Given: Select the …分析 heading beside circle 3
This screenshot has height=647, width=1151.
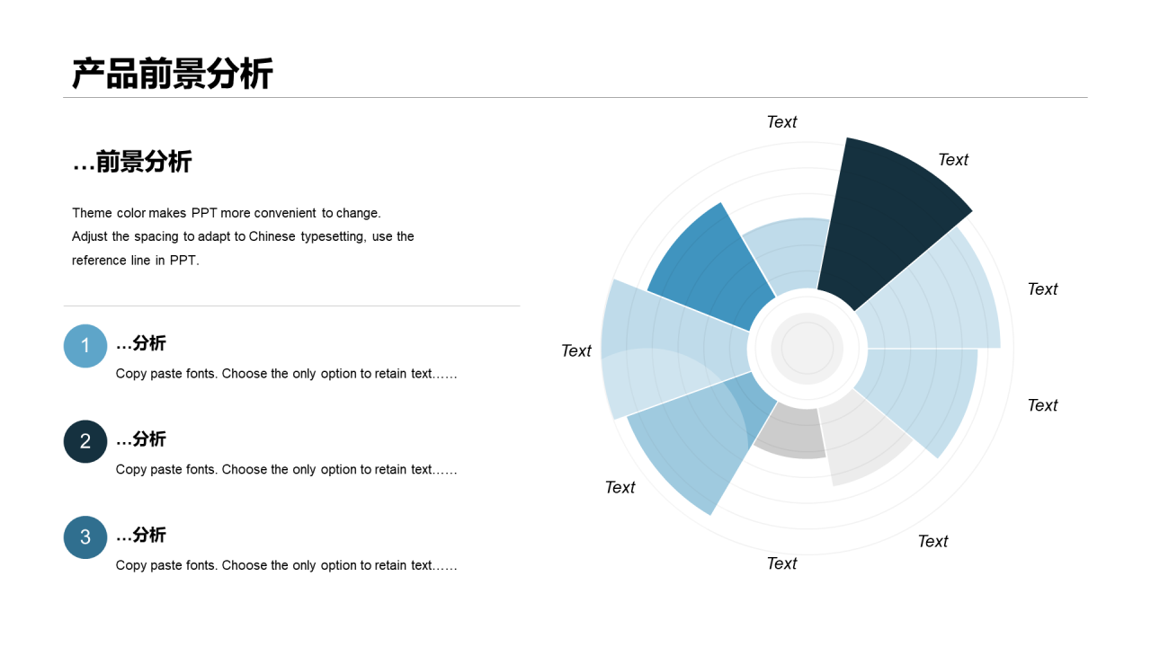Looking at the screenshot, I should coord(141,536).
